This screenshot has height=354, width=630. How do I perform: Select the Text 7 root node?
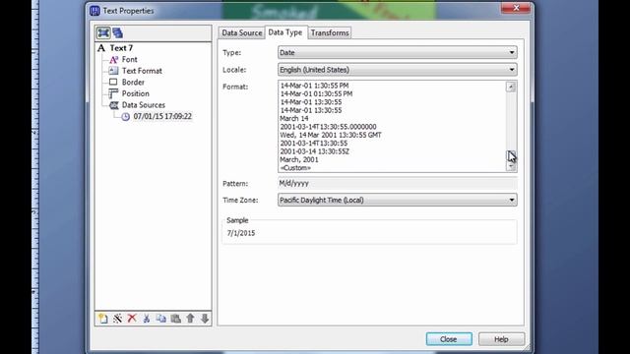[x=121, y=48]
